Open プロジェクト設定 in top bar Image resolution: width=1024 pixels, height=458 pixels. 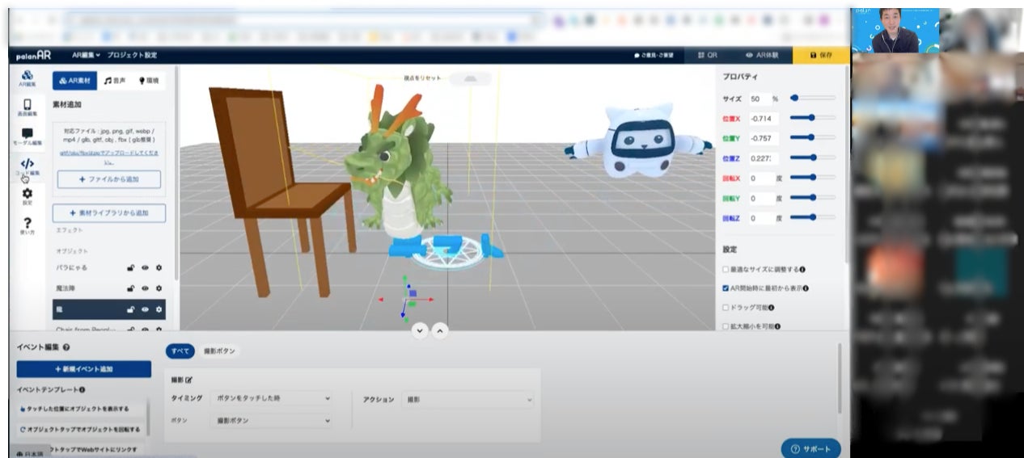coord(132,55)
